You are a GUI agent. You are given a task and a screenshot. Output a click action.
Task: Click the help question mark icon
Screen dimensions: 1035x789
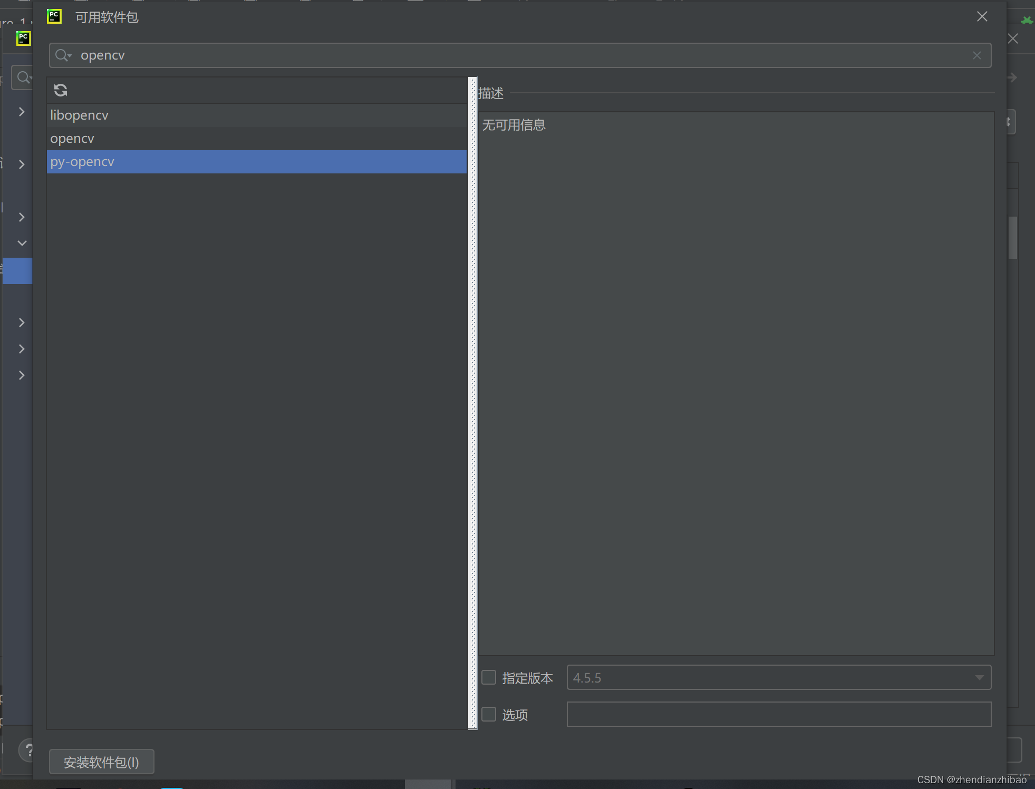click(x=29, y=750)
